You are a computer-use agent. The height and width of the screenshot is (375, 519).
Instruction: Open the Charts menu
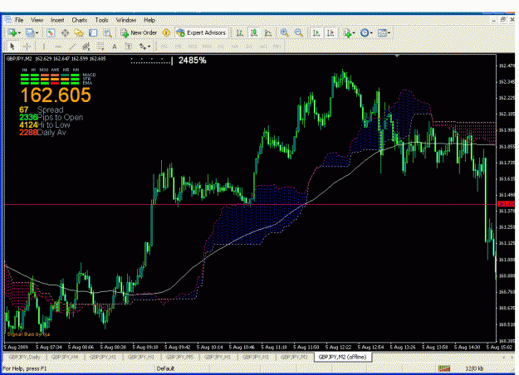[x=80, y=20]
